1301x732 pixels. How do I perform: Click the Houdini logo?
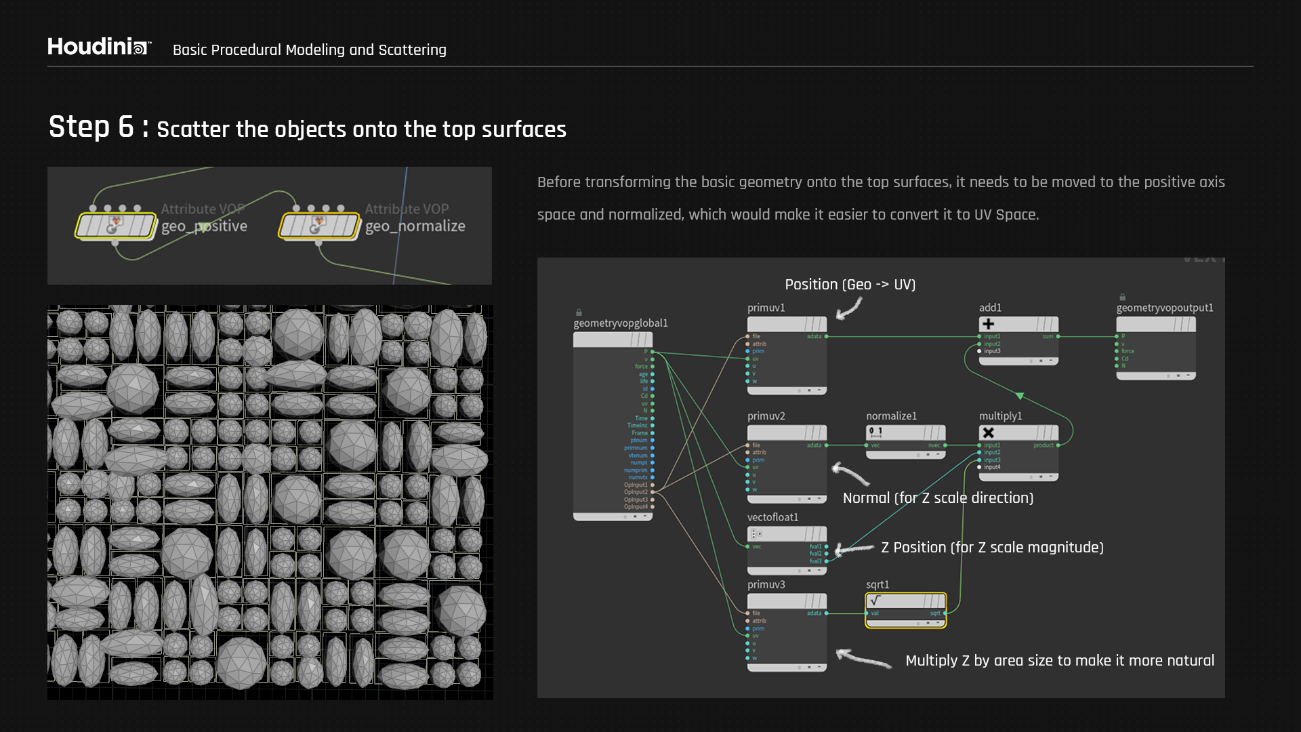pos(99,47)
